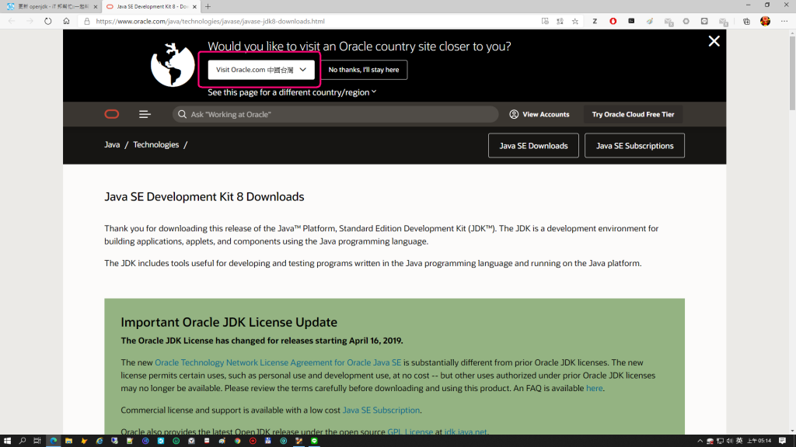Launch Chrome from taskbar
The width and height of the screenshot is (796, 447).
(237, 441)
